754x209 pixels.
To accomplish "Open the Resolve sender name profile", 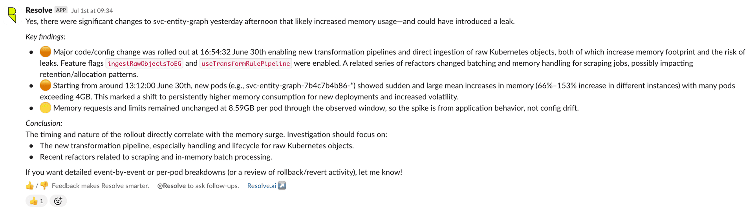I will [x=39, y=10].
